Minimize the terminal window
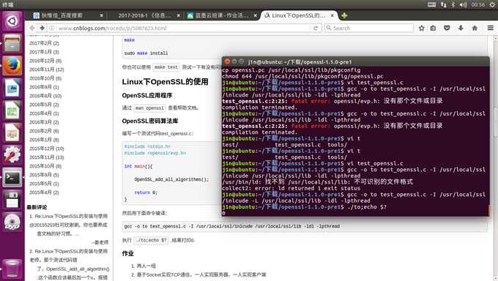 click(234, 61)
